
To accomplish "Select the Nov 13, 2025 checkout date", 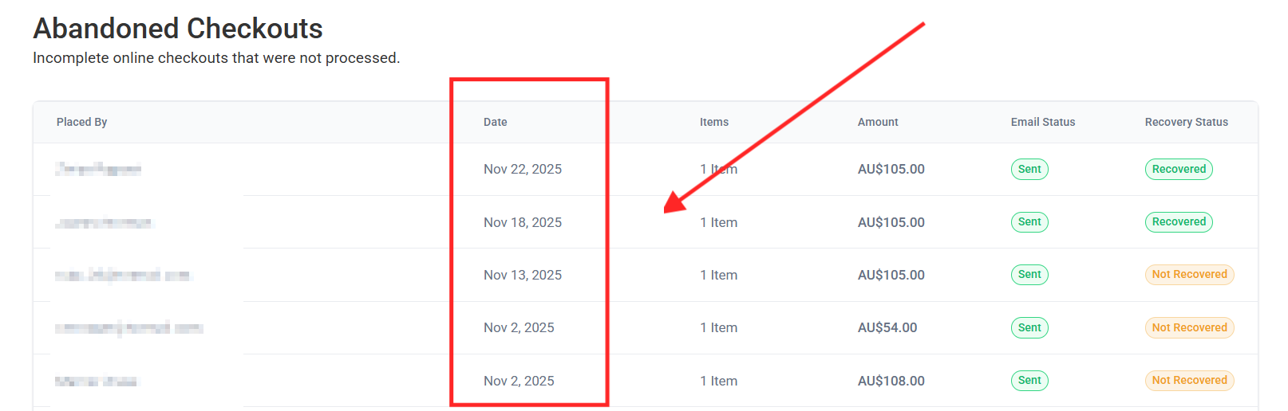I will pos(522,275).
